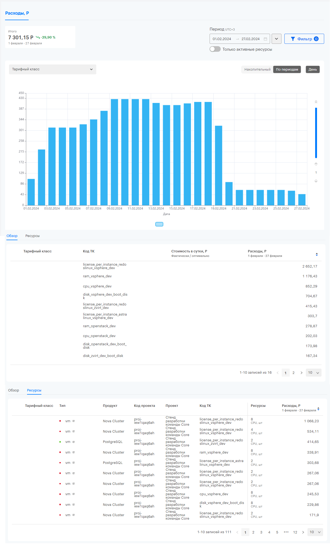
Task: Switch to the Обзор tab above the resources table
Action: click(x=14, y=390)
